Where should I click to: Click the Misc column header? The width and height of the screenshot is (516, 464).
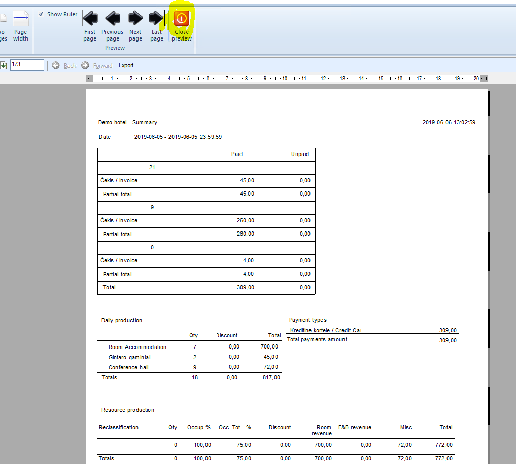[406, 427]
